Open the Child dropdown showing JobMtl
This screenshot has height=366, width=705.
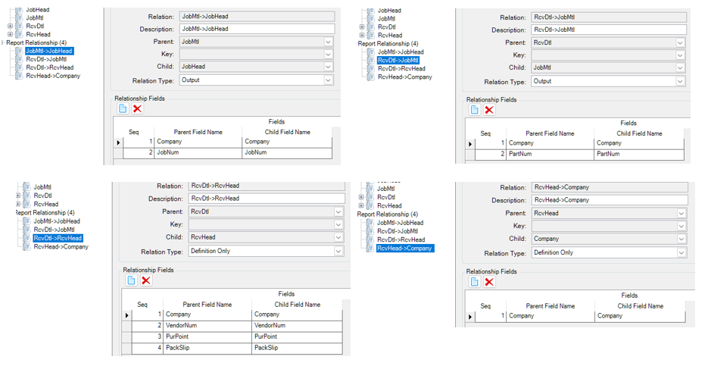(x=680, y=68)
